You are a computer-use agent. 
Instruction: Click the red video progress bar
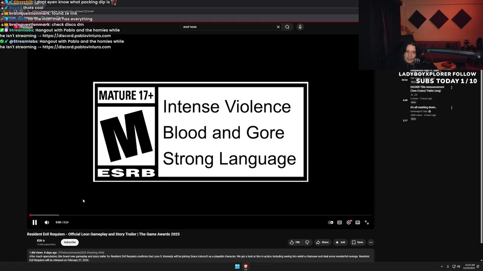(201, 215)
